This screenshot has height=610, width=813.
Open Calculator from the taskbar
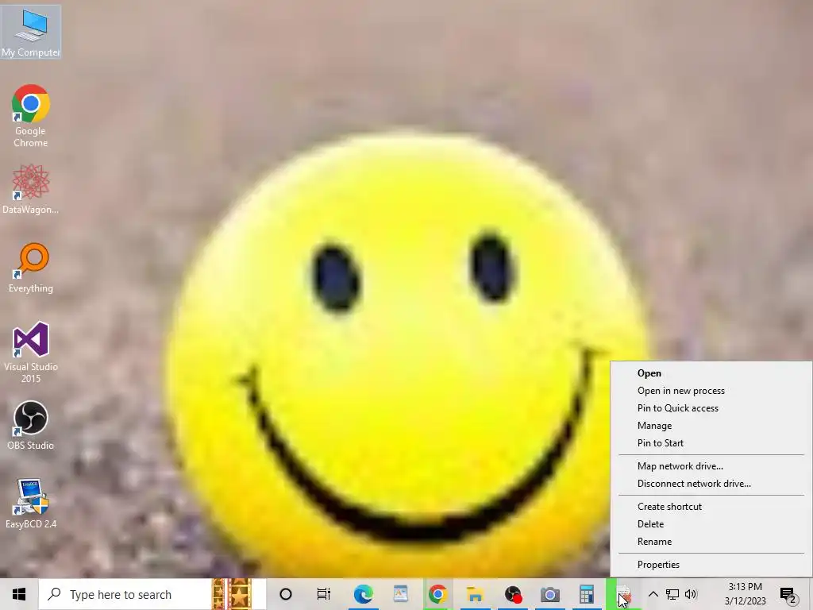(x=587, y=594)
